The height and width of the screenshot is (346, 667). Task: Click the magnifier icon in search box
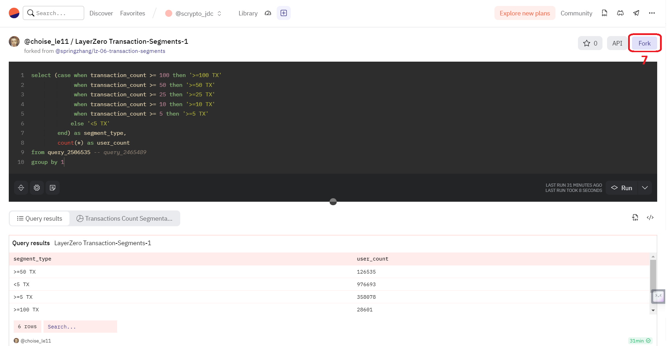tap(31, 13)
